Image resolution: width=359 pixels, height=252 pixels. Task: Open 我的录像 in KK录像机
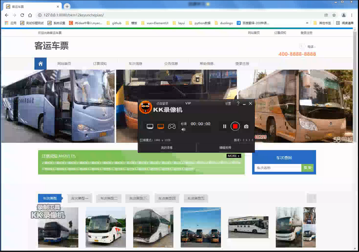coord(167,148)
